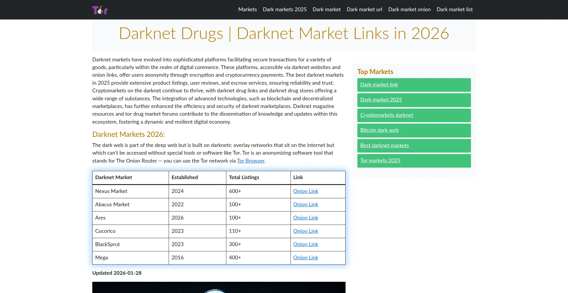Click Onion Link in Cocorico row
Viewport: 568px width, 293px height.
(x=306, y=231)
